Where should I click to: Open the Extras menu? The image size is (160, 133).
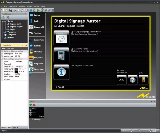pyautogui.click(x=37, y=6)
